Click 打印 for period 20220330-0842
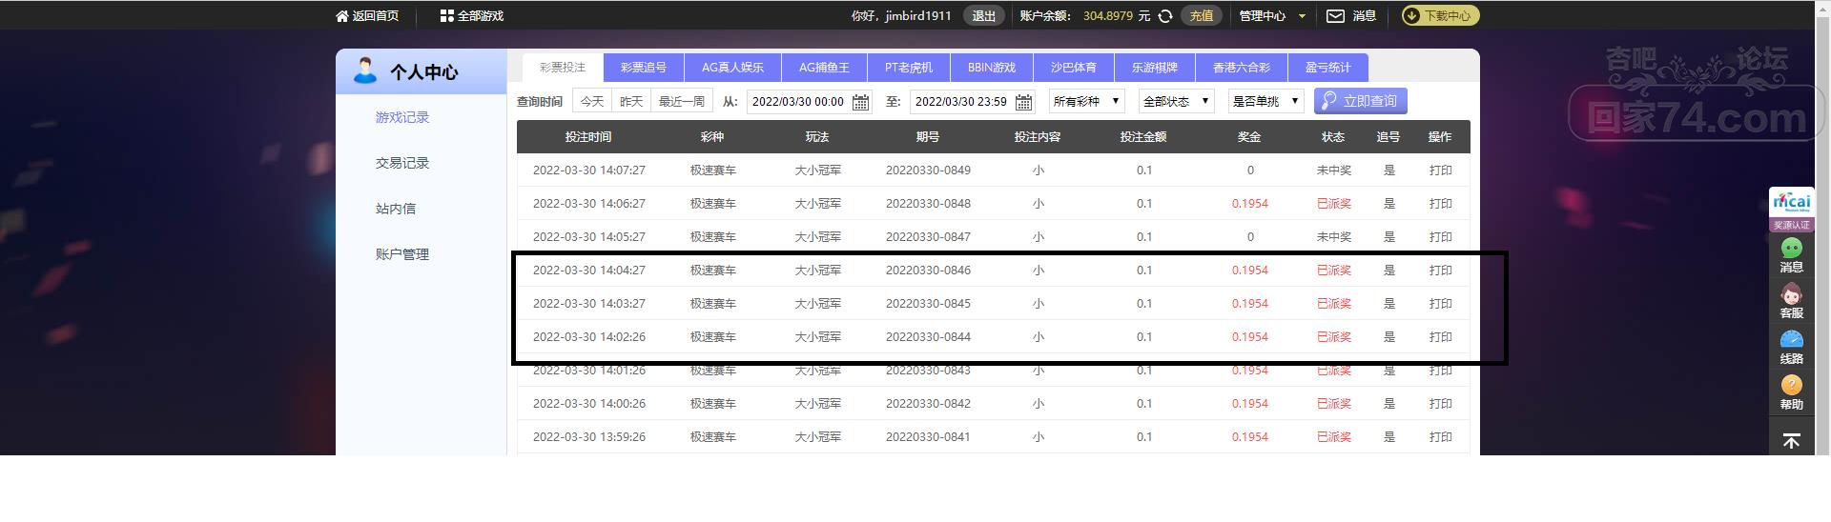The image size is (1831, 522). click(x=1440, y=404)
